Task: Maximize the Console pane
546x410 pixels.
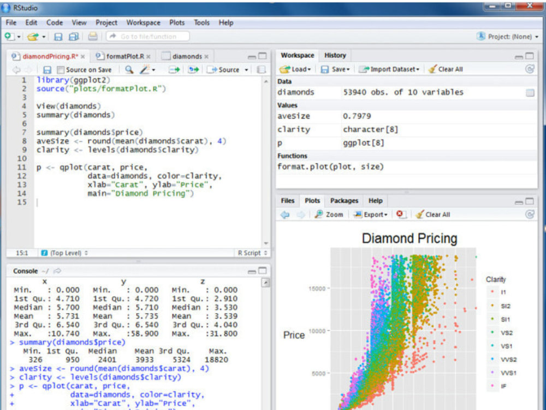Action: [263, 271]
